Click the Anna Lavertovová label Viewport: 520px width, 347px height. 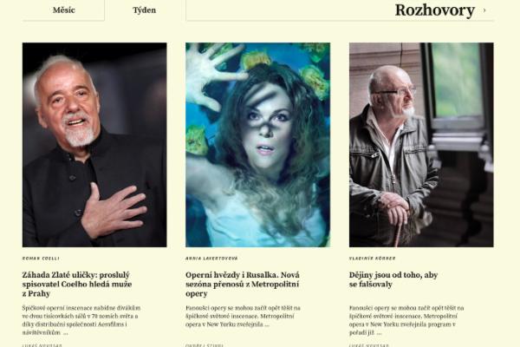[x=211, y=258]
